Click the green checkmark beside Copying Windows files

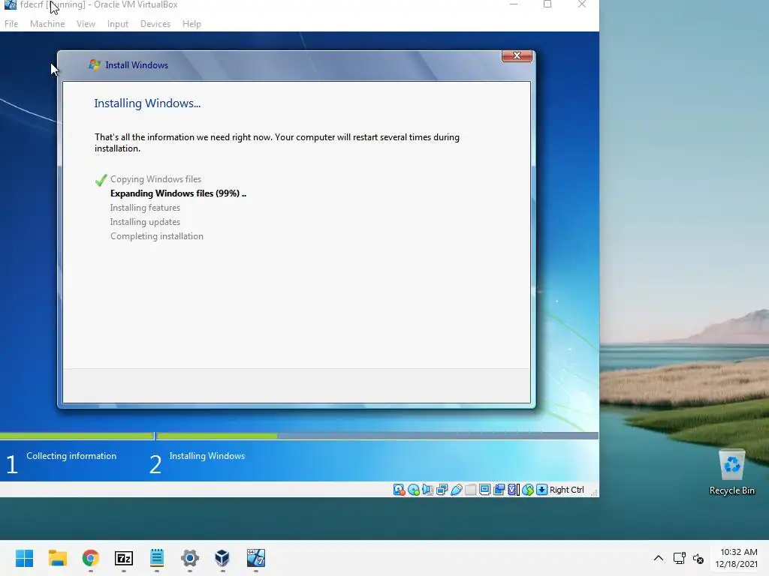[x=101, y=180]
